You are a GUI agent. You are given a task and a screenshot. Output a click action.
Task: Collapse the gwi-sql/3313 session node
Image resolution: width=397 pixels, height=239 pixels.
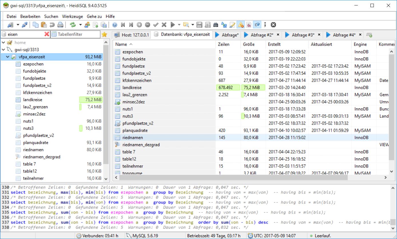(3, 50)
